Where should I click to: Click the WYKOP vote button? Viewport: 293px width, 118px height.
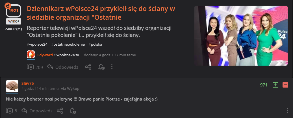(14, 21)
